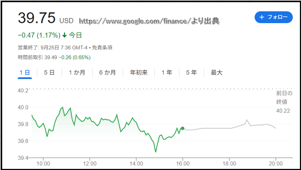Select the 年初来 year-to-date tab
301x170 pixels.
tap(139, 72)
